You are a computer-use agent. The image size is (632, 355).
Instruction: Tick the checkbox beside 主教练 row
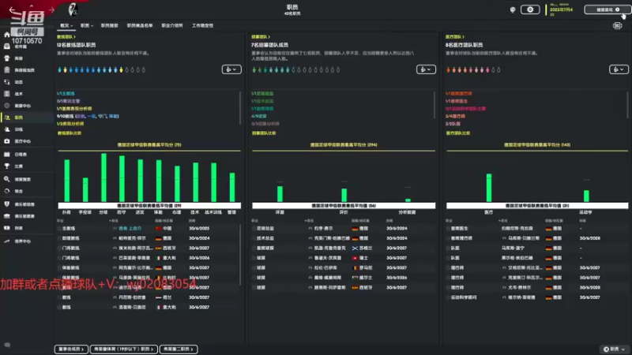[x=59, y=228]
